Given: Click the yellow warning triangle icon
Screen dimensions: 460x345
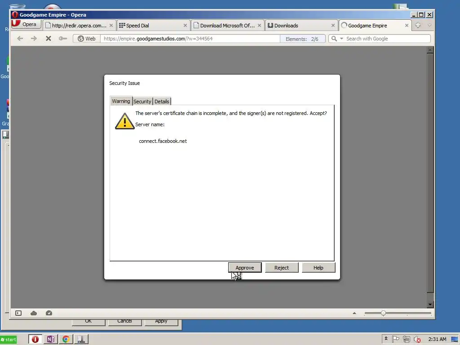Looking at the screenshot, I should point(125,121).
